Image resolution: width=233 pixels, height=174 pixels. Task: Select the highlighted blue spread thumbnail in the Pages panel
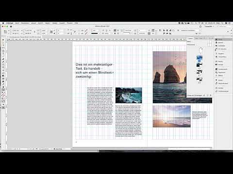click(200, 58)
